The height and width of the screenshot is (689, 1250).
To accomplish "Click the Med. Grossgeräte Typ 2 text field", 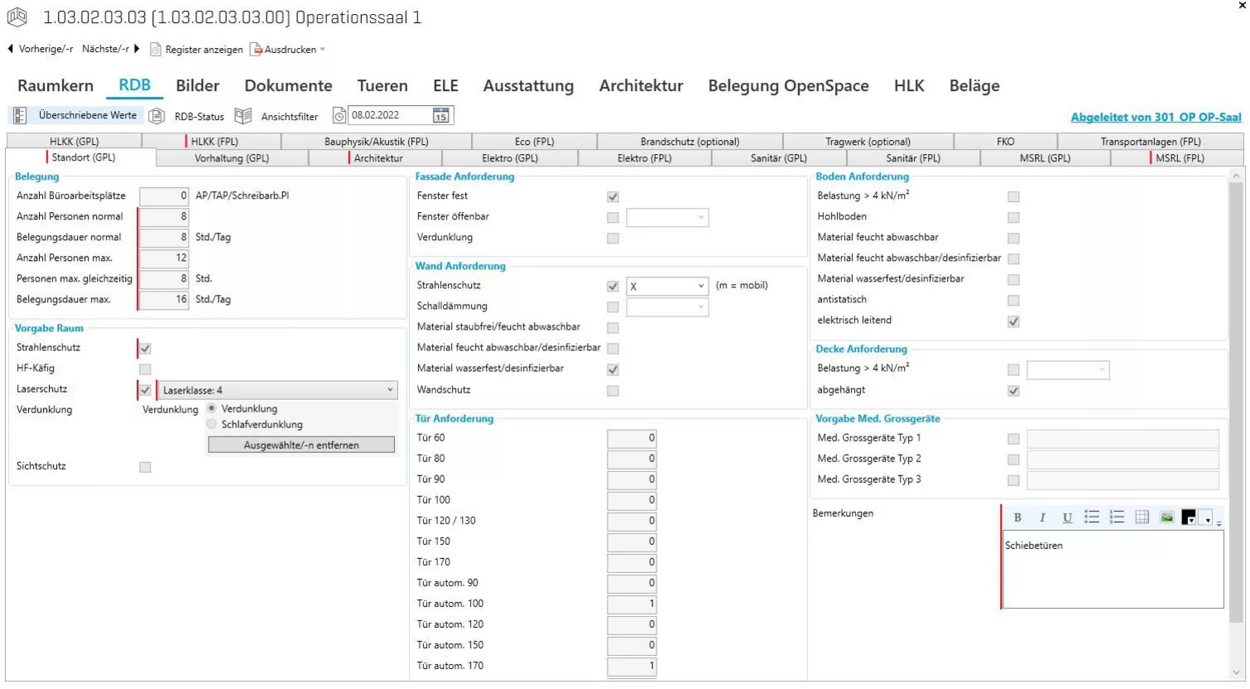I will click(x=1123, y=460).
